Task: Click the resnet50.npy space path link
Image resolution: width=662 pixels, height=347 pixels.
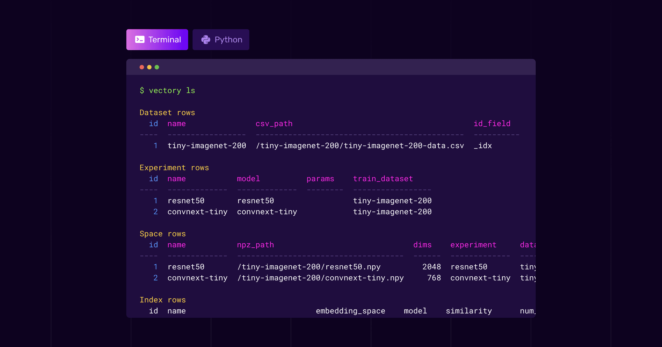Action: (309, 267)
